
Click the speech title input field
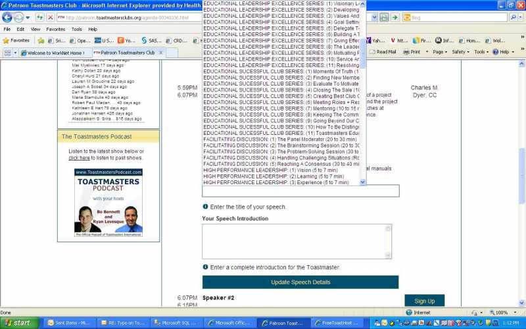coord(300,191)
